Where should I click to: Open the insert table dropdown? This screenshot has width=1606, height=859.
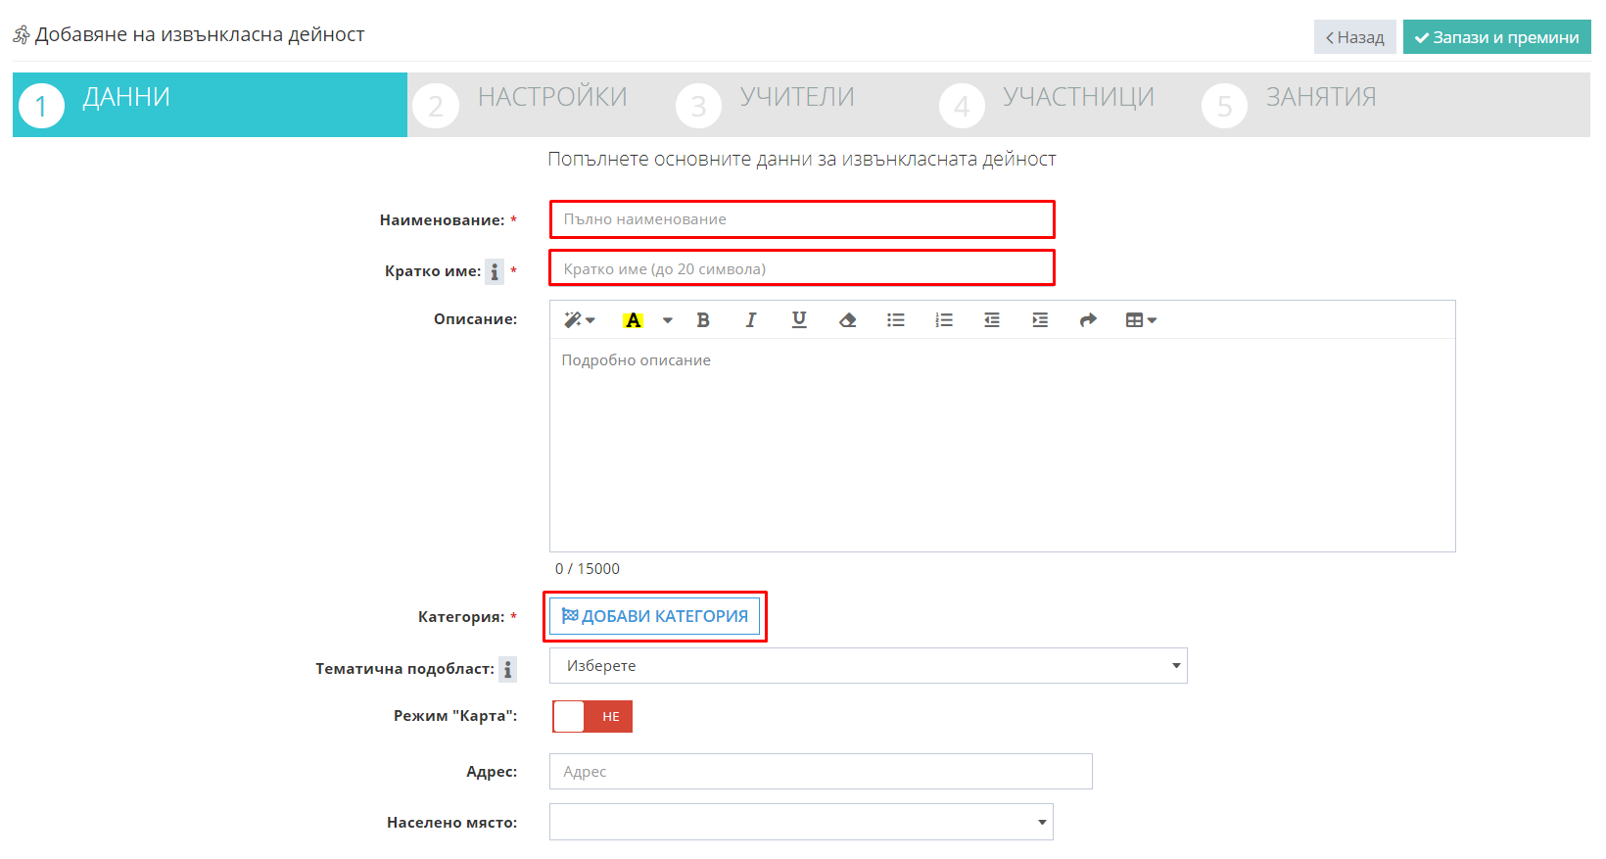(x=1141, y=320)
